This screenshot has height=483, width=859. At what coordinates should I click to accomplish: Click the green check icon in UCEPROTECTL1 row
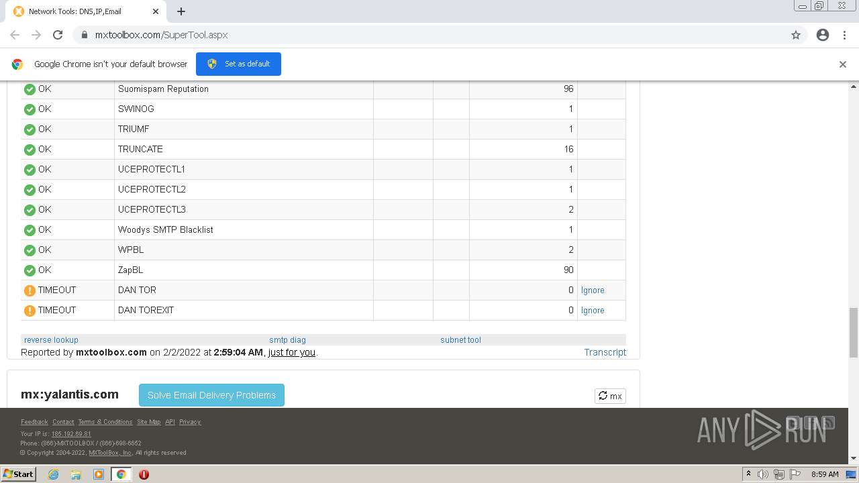[x=30, y=170]
